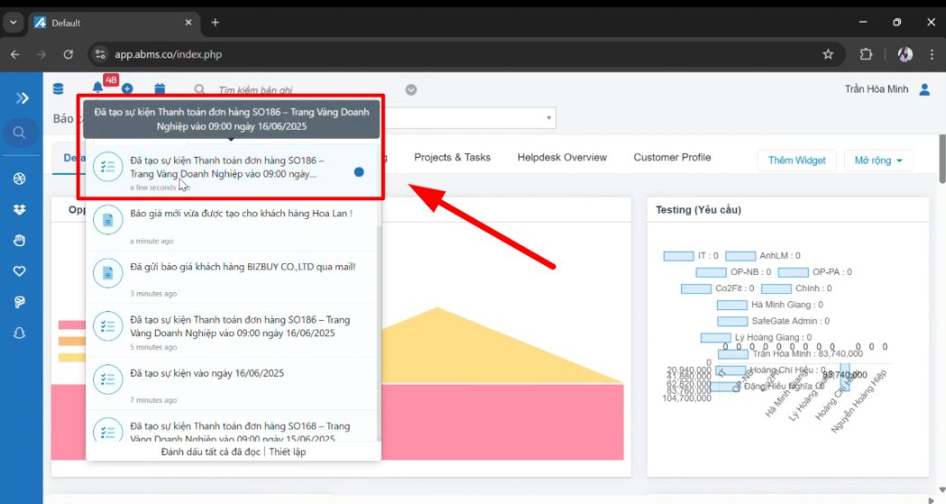Open the Mở rộng dropdown

coord(877,160)
